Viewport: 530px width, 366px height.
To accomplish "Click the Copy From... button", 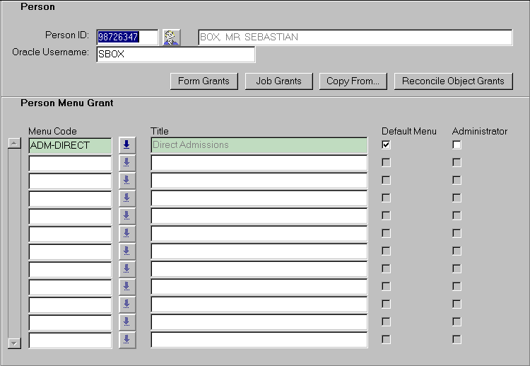I will pyautogui.click(x=353, y=81).
